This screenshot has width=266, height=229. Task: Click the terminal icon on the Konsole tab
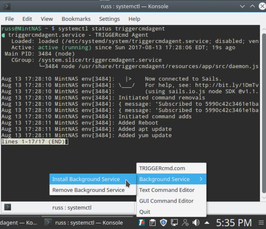pos(7,207)
